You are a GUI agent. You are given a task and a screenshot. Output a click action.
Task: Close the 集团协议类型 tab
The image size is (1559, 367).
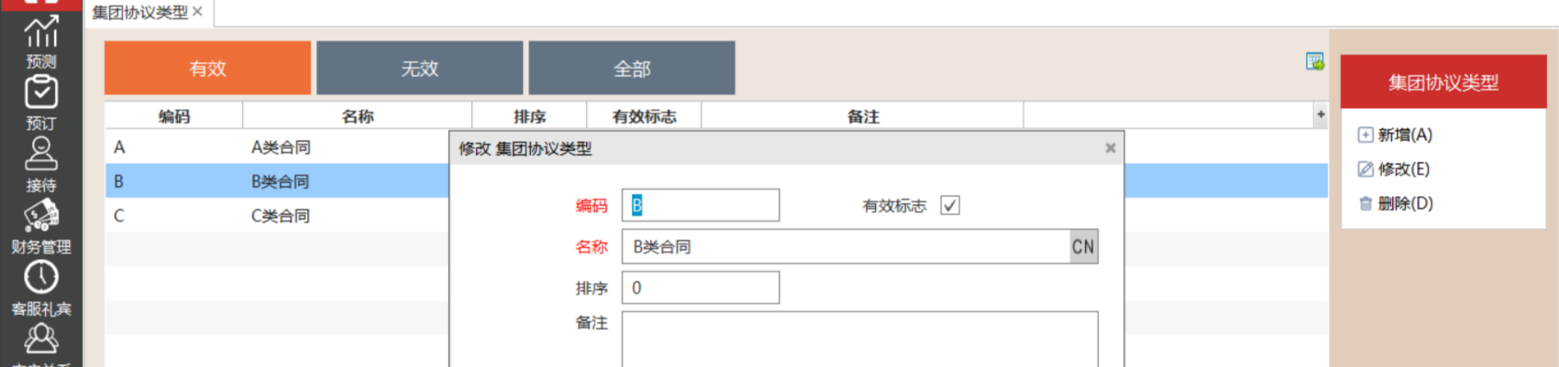[x=197, y=12]
